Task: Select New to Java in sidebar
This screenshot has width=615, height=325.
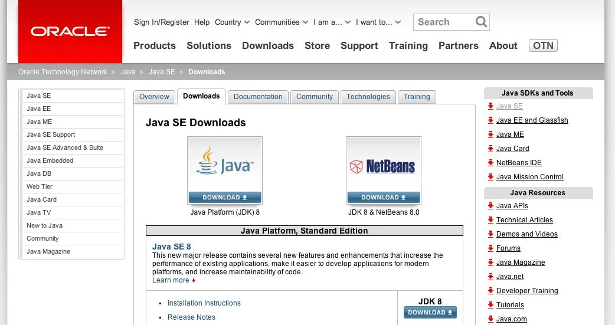Action: pos(72,225)
